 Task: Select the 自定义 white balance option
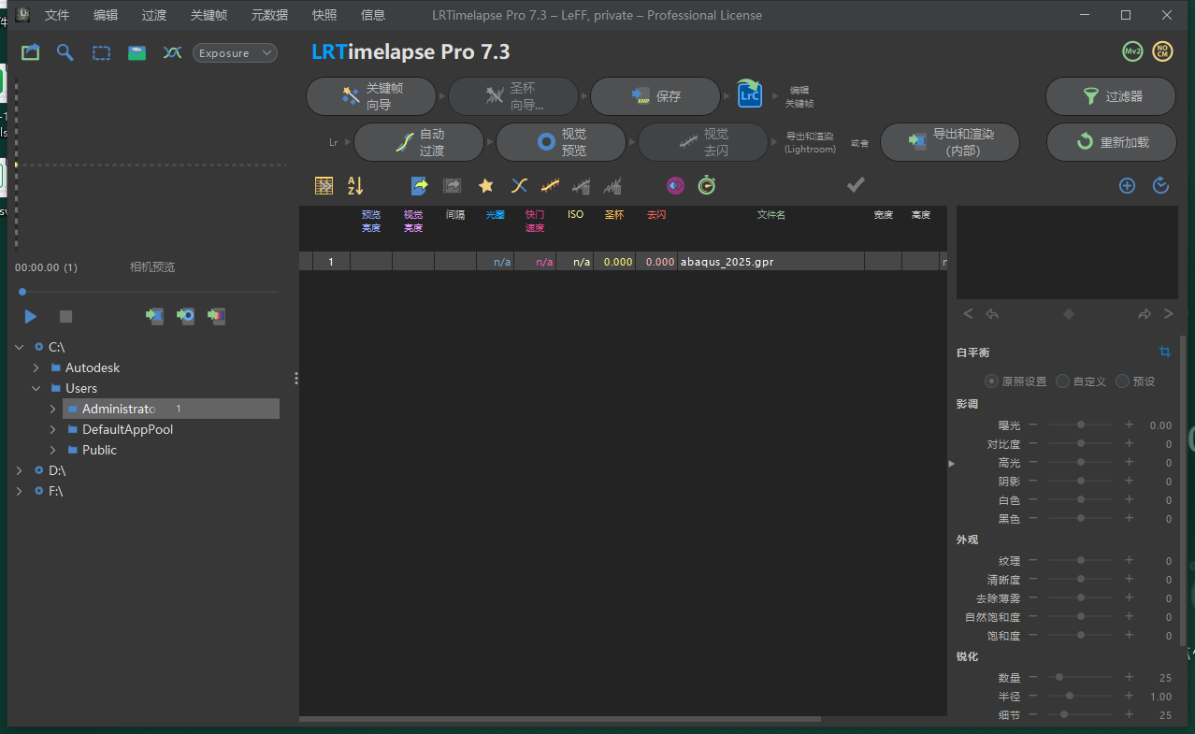(1063, 381)
